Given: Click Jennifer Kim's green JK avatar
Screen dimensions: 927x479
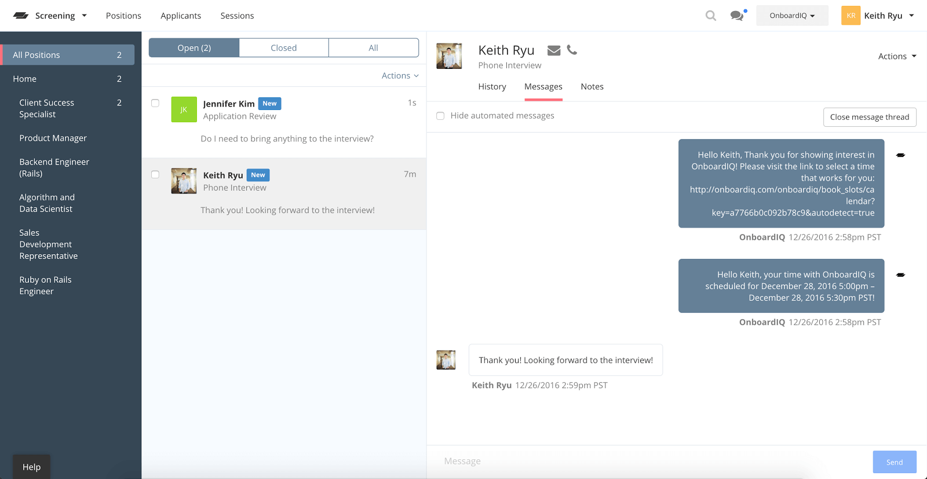Looking at the screenshot, I should click(184, 109).
